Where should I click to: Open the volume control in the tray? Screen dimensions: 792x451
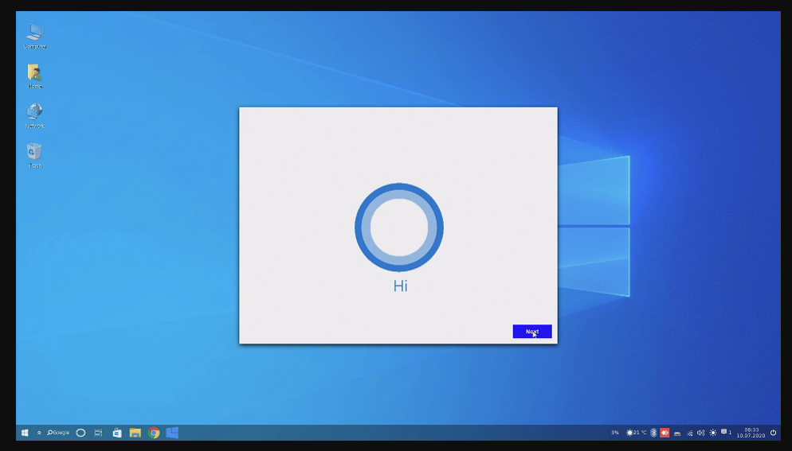pyautogui.click(x=700, y=433)
